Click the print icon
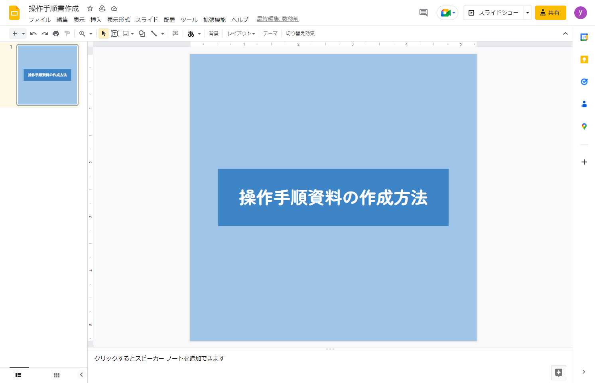 (x=56, y=34)
